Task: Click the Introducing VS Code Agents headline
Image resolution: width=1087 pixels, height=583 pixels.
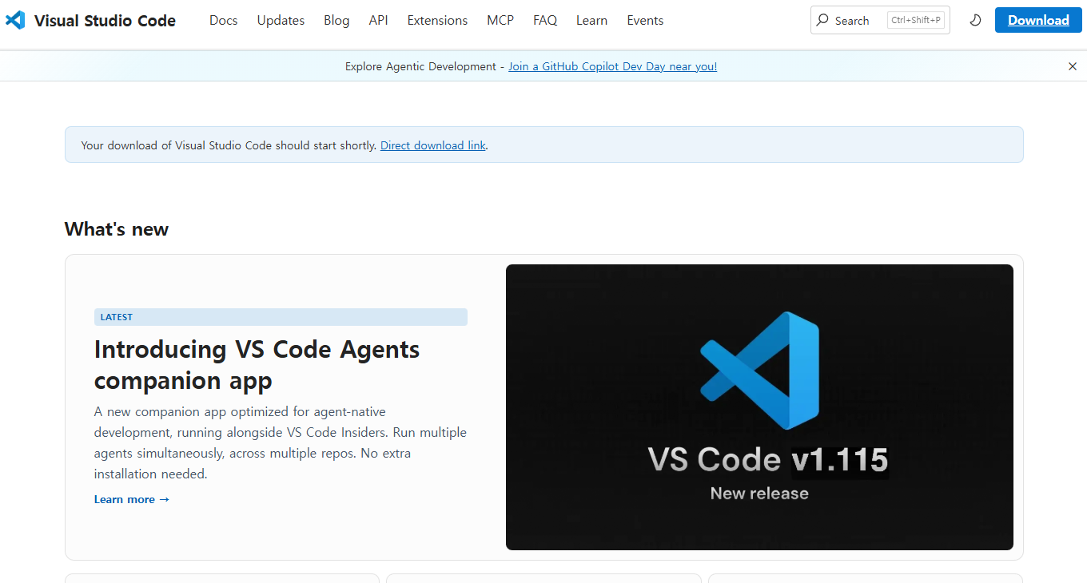Action: [x=257, y=364]
